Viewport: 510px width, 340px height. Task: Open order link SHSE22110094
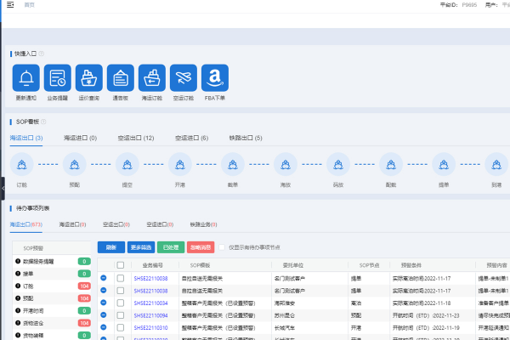coord(150,314)
